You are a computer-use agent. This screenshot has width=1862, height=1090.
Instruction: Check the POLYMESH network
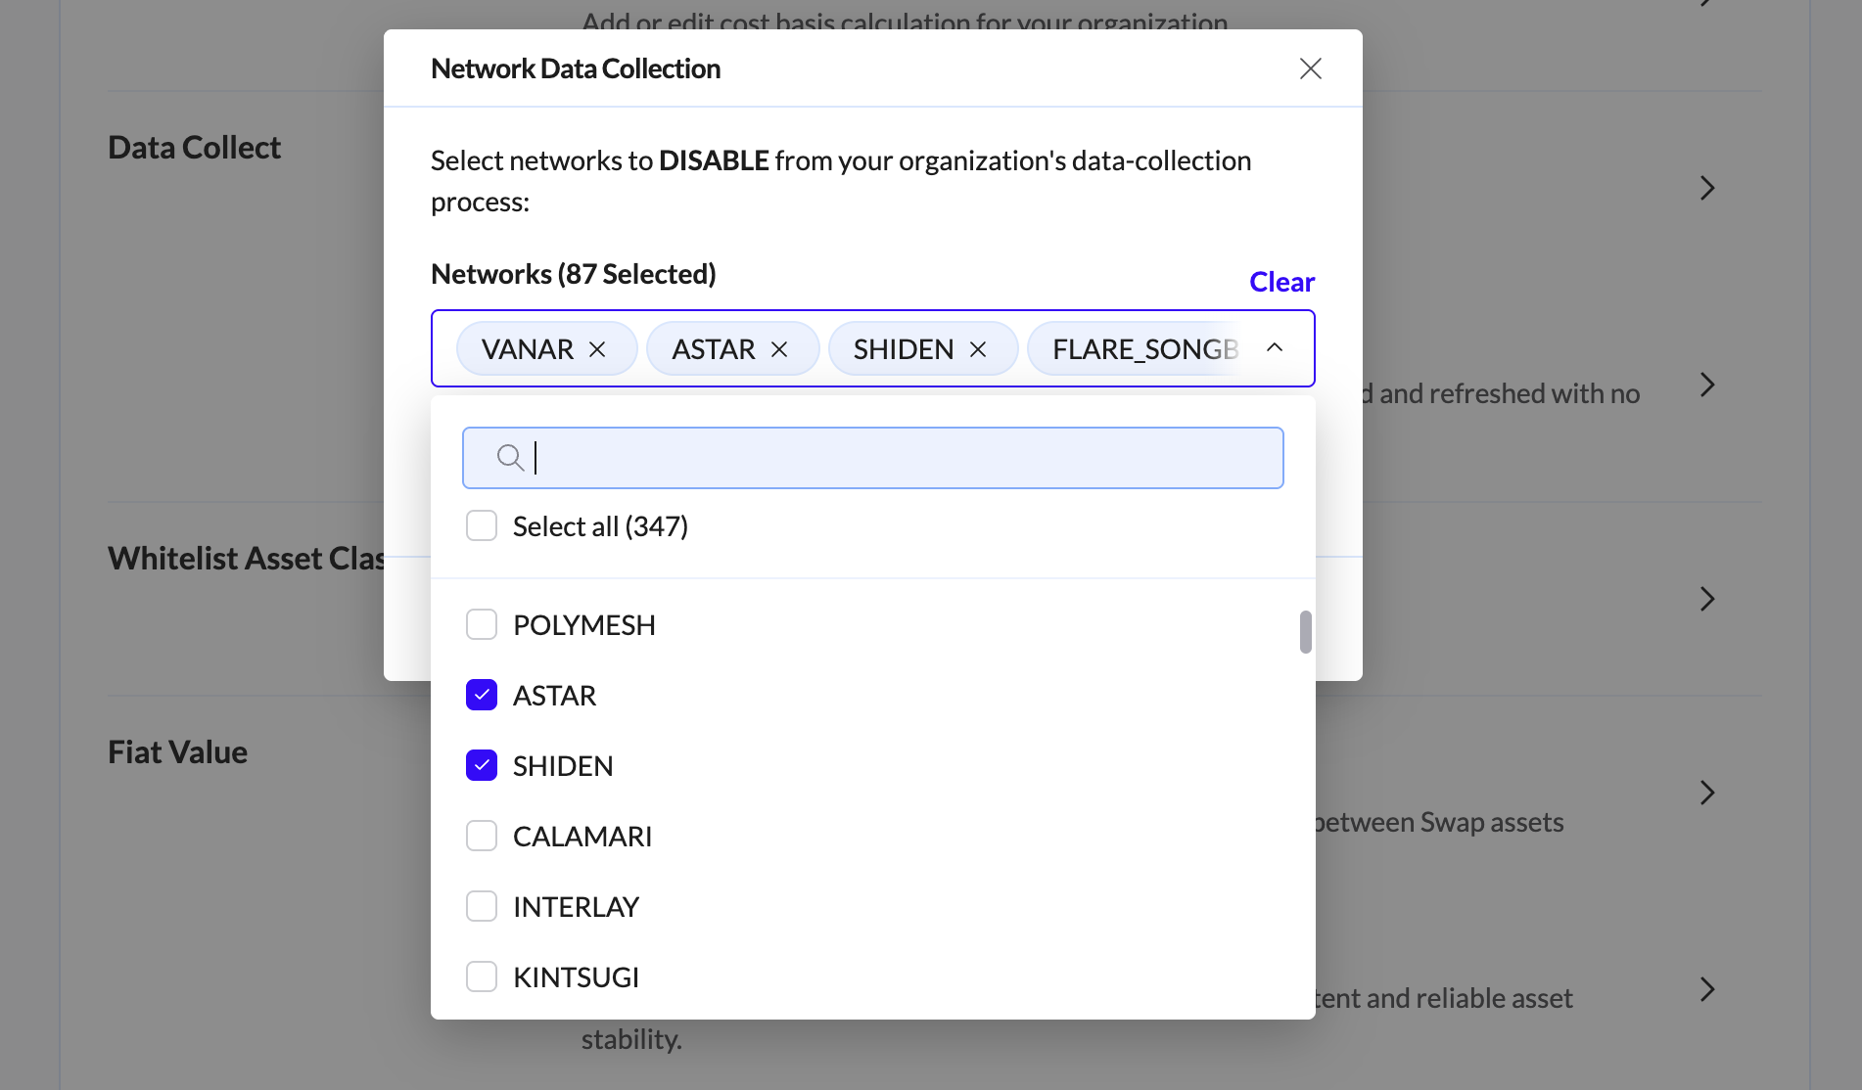click(481, 624)
